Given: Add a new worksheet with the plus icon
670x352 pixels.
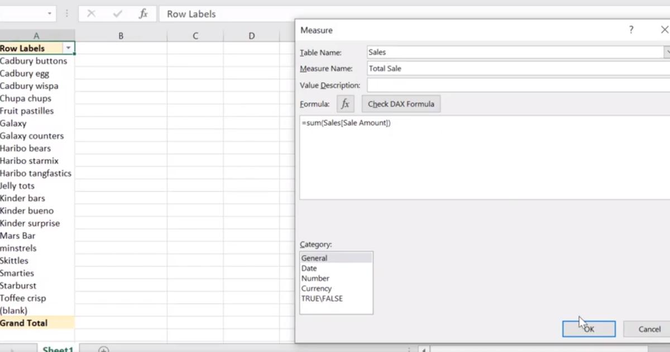Looking at the screenshot, I should [x=103, y=349].
